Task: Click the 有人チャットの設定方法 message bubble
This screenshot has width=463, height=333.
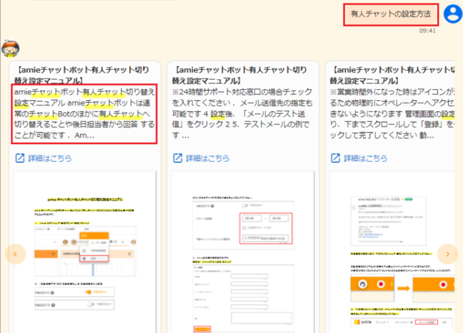Action: tap(391, 14)
